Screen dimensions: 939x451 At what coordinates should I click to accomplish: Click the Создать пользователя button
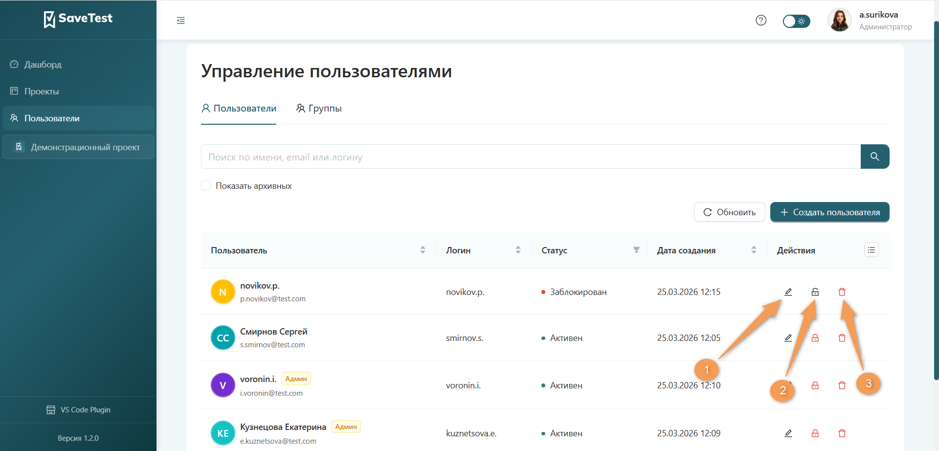click(829, 212)
